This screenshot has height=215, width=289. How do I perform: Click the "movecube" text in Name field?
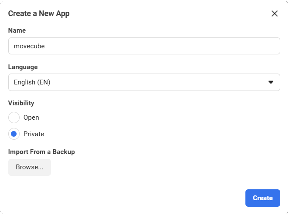point(29,46)
